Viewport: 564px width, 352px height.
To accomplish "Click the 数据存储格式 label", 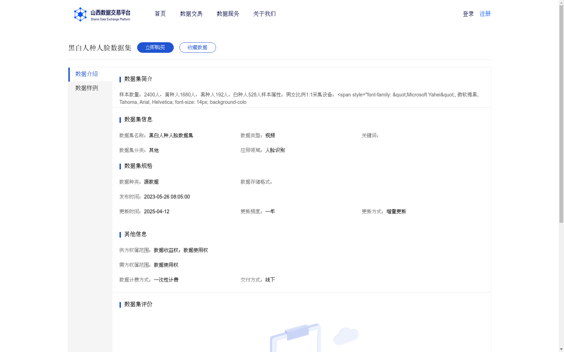I will pos(256,182).
